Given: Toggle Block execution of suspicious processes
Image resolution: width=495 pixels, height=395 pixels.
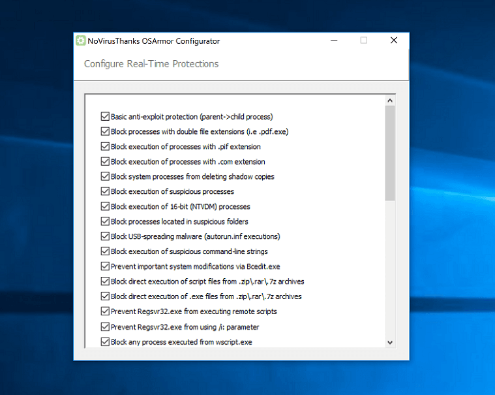Looking at the screenshot, I should pyautogui.click(x=105, y=191).
